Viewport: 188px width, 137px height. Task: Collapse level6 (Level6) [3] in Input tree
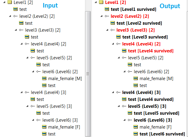(33, 120)
